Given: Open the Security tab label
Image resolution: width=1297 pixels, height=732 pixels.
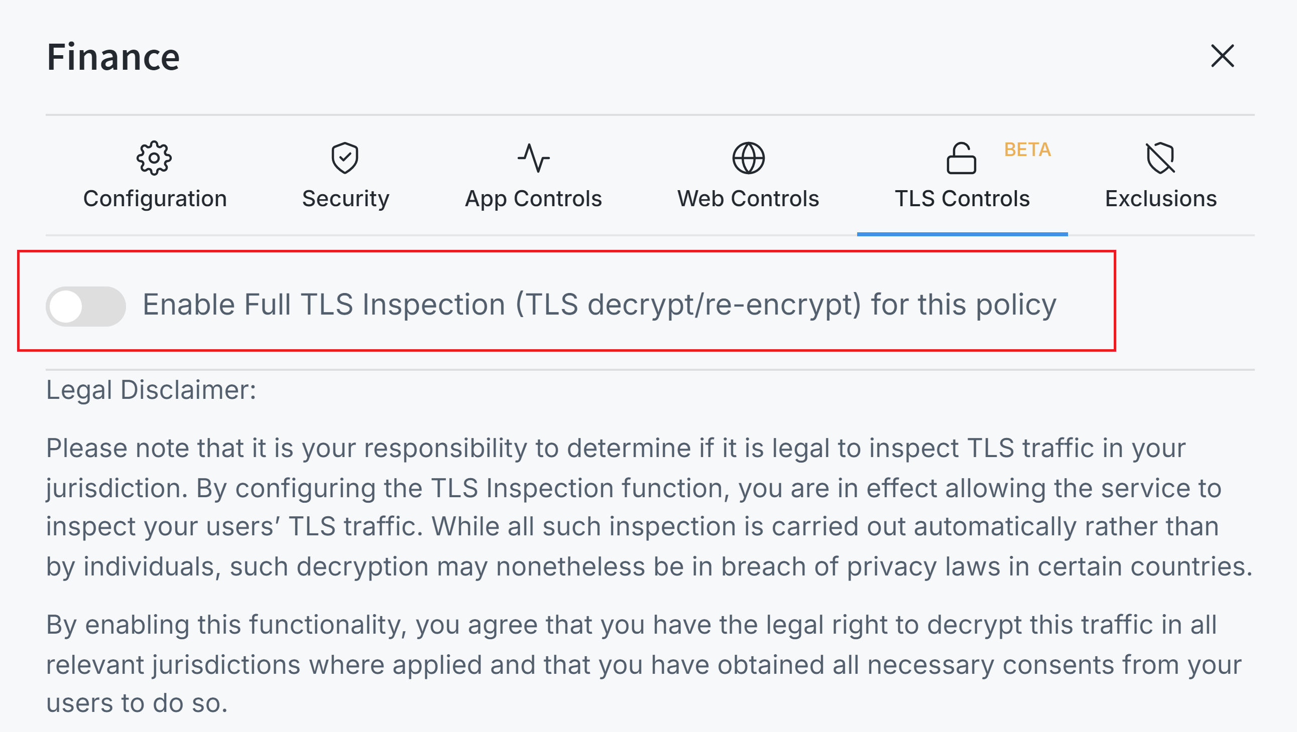Looking at the screenshot, I should point(345,199).
